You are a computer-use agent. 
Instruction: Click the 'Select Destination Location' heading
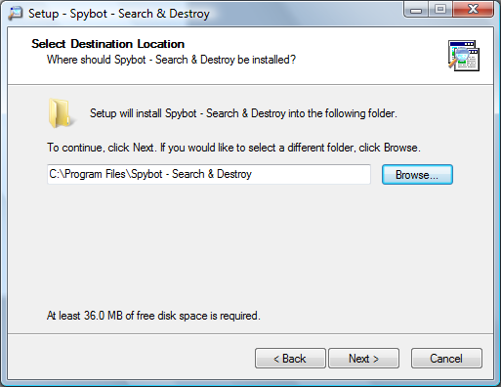tap(108, 44)
